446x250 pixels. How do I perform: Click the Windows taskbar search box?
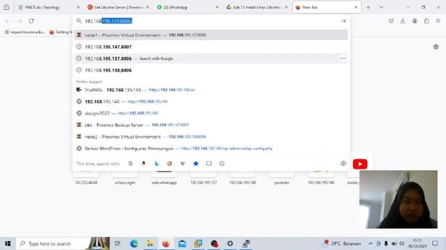[x=63, y=244]
